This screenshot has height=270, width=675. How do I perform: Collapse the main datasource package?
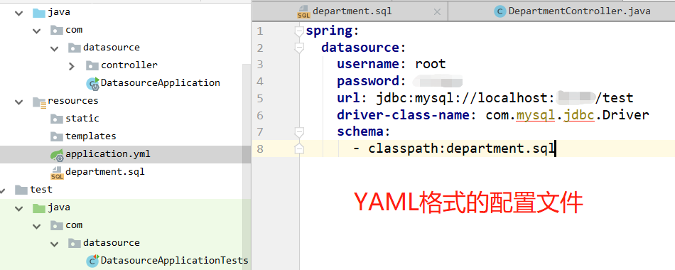(54, 48)
